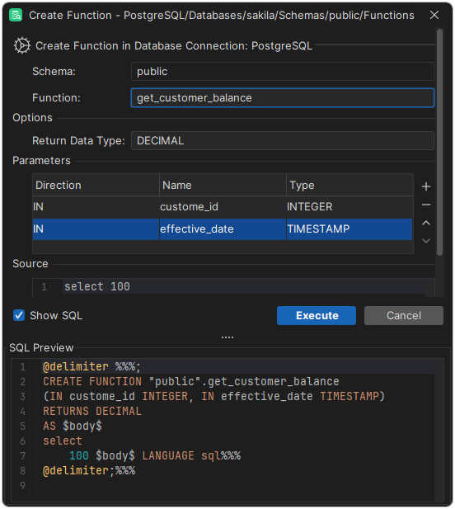Click the Type column header
455x509 pixels.
click(349, 185)
